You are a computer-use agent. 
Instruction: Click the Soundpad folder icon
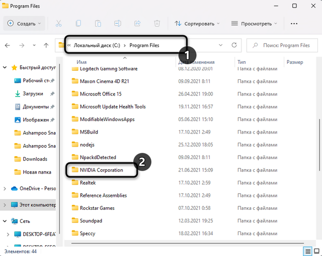(x=75, y=220)
